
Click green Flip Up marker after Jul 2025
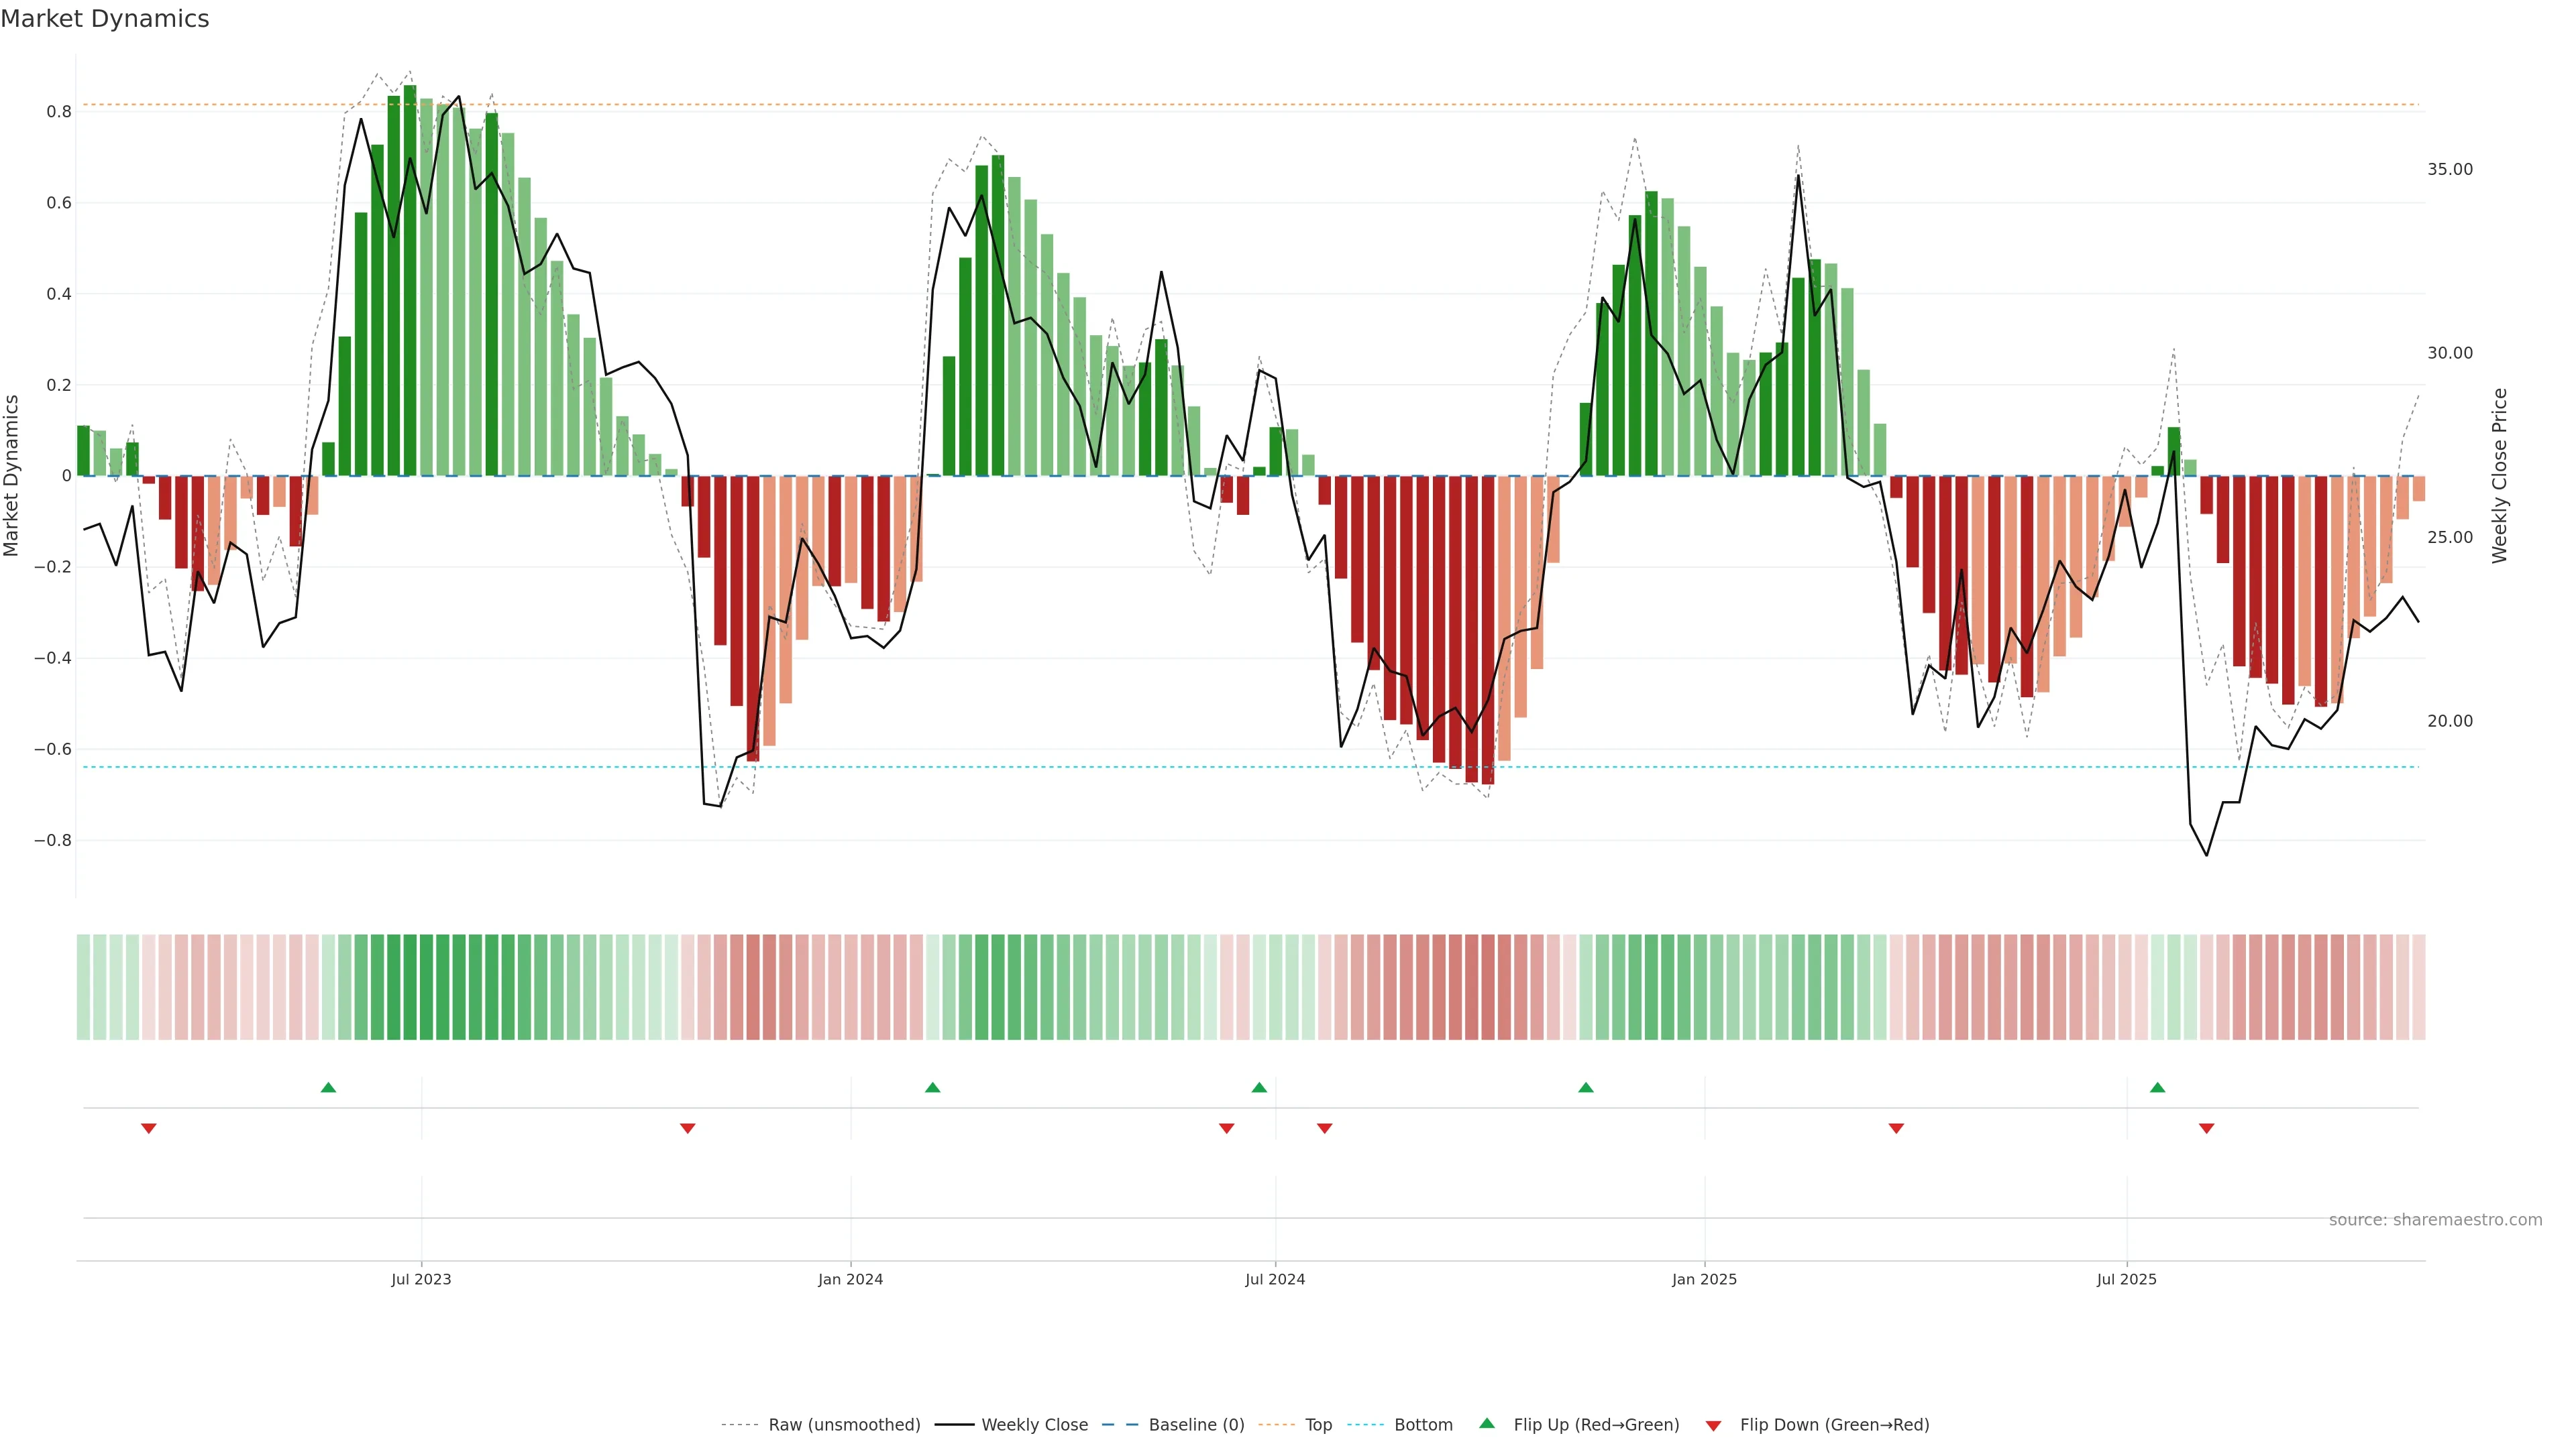click(x=2157, y=1087)
